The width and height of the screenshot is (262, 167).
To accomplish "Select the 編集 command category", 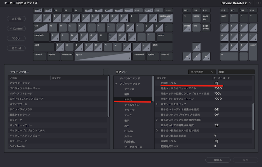I will pos(133,94).
